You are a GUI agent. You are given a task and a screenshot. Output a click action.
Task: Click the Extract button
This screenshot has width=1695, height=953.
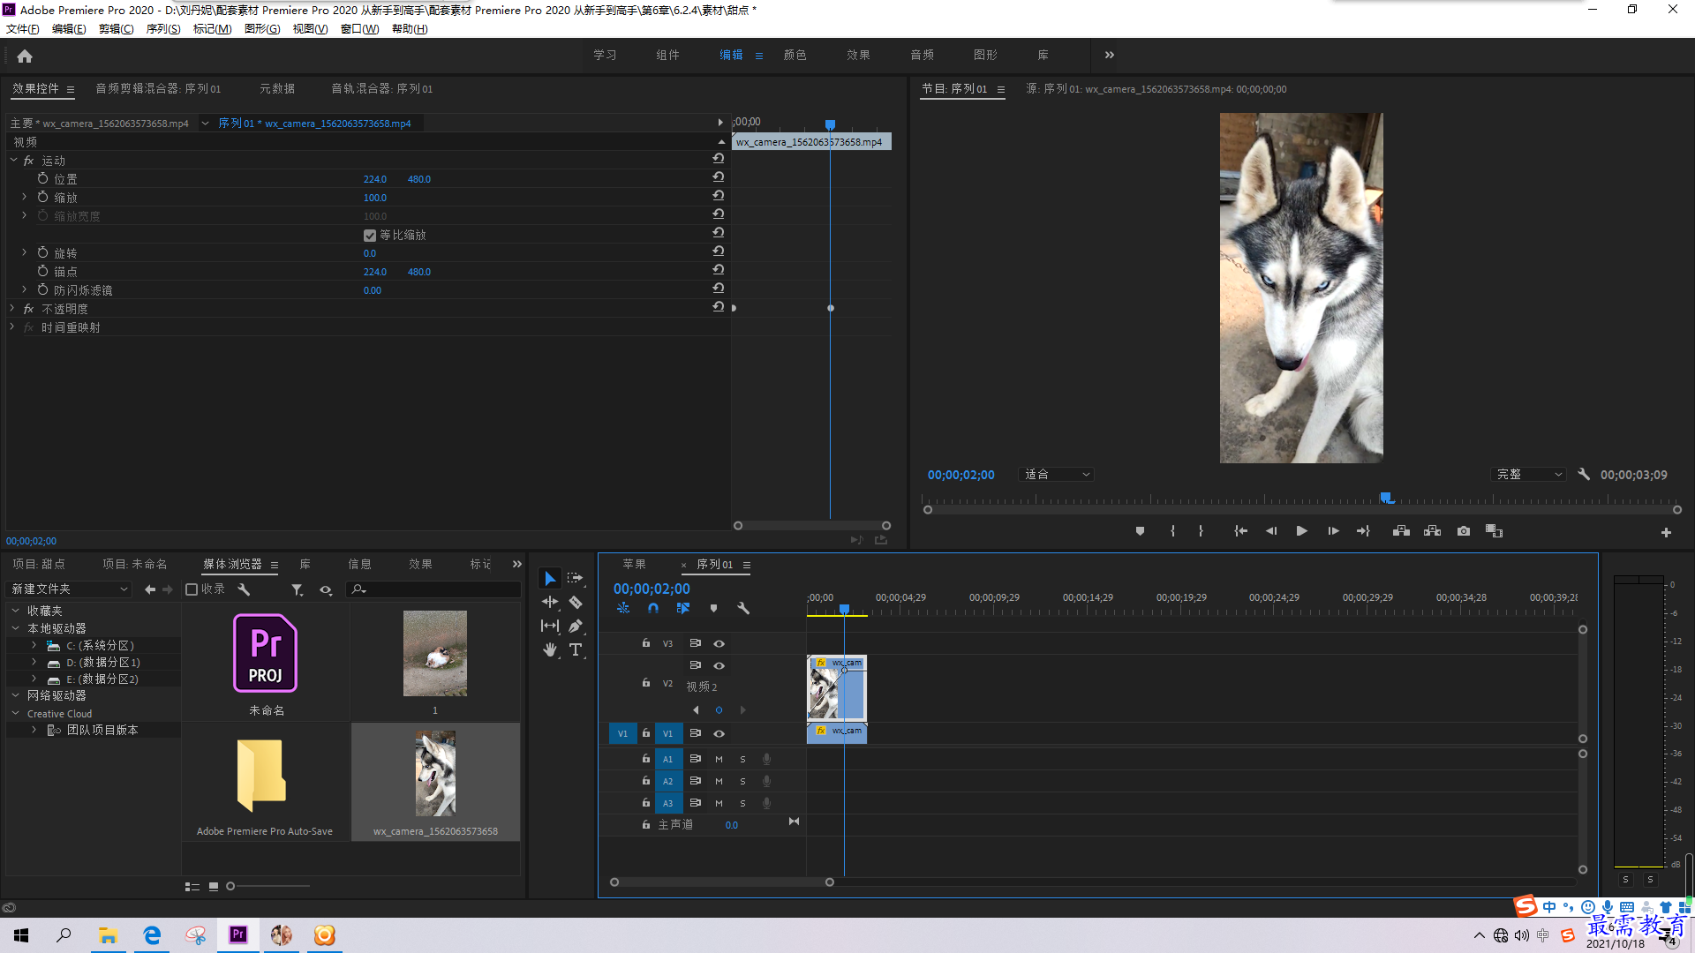tap(1432, 531)
